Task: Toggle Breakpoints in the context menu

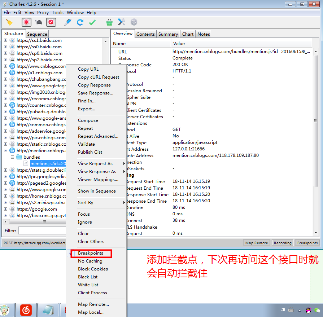Action: coord(91,253)
